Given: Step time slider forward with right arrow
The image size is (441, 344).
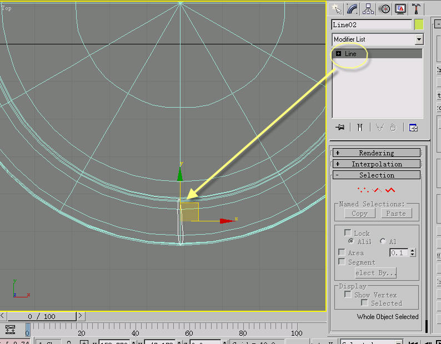Looking at the screenshot, I should coord(81,316).
